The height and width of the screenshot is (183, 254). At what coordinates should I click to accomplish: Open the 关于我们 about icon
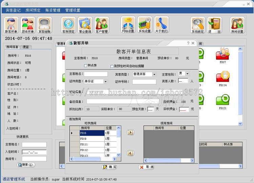click(x=162, y=25)
